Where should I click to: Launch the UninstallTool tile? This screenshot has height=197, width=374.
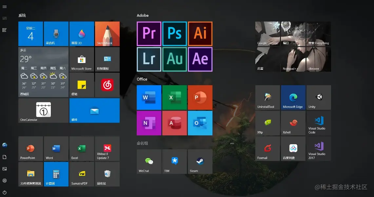pyautogui.click(x=267, y=97)
